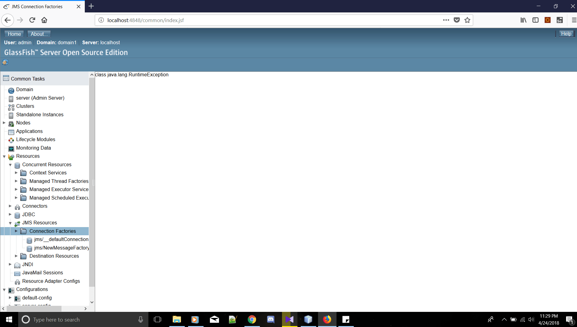
Task: Click the tree panel vertical scrollbar
Action: pos(92,182)
